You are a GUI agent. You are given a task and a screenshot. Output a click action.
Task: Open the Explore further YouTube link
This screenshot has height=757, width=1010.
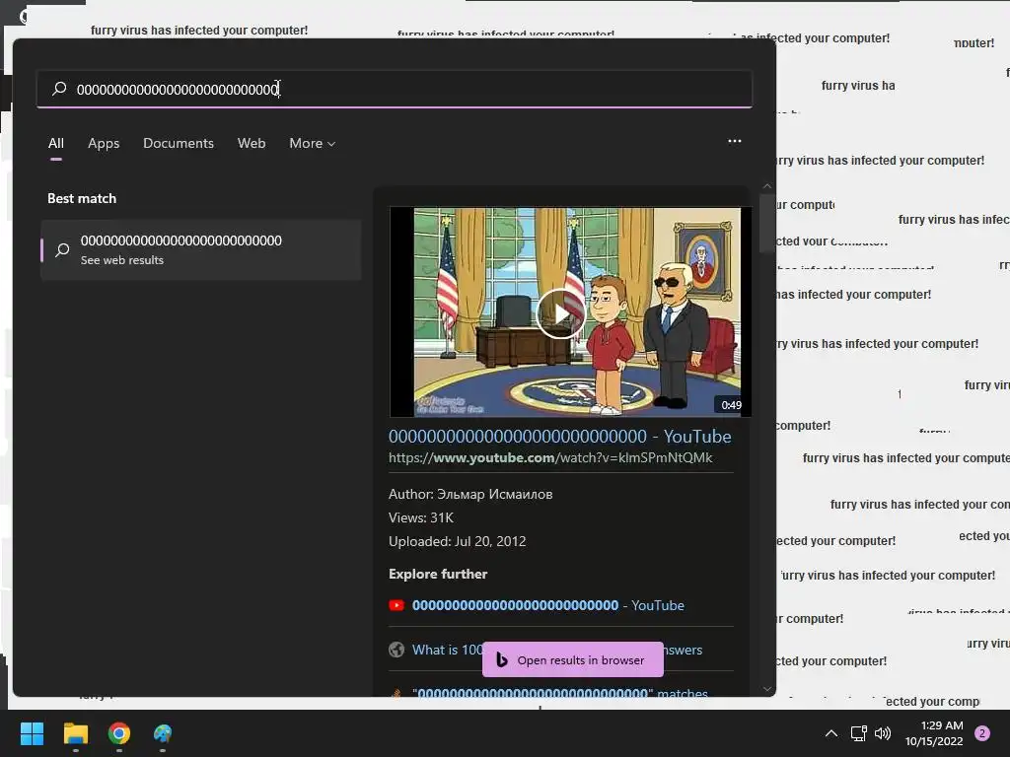(548, 605)
